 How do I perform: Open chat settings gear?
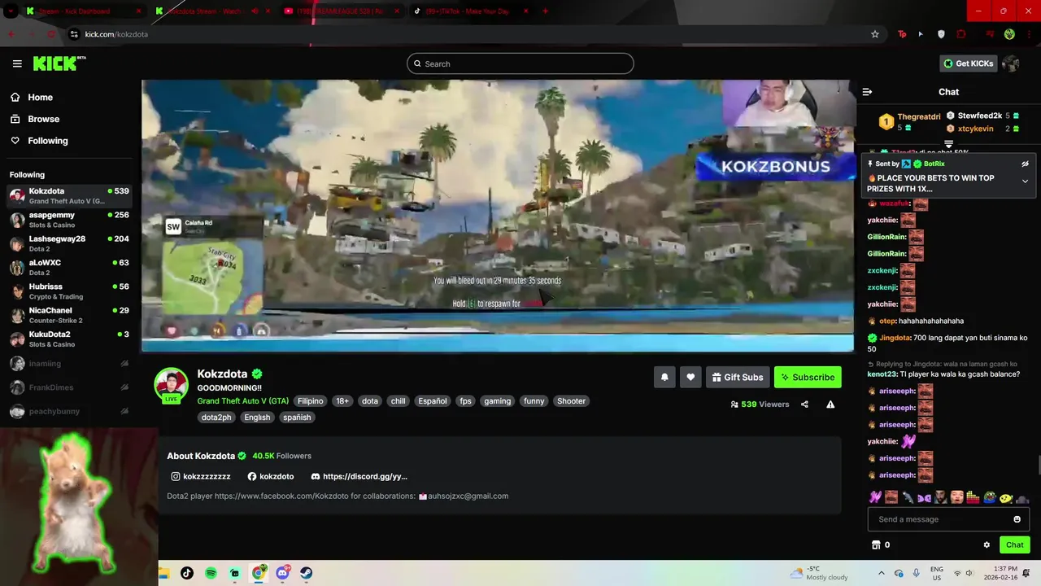point(987,544)
